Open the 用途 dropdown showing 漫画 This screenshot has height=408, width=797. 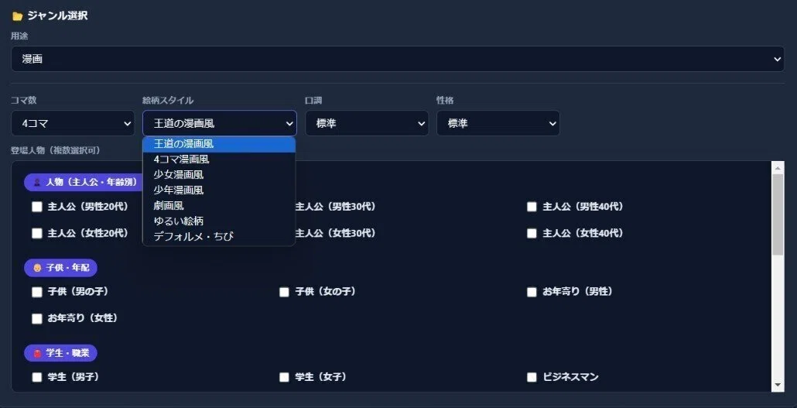click(398, 59)
